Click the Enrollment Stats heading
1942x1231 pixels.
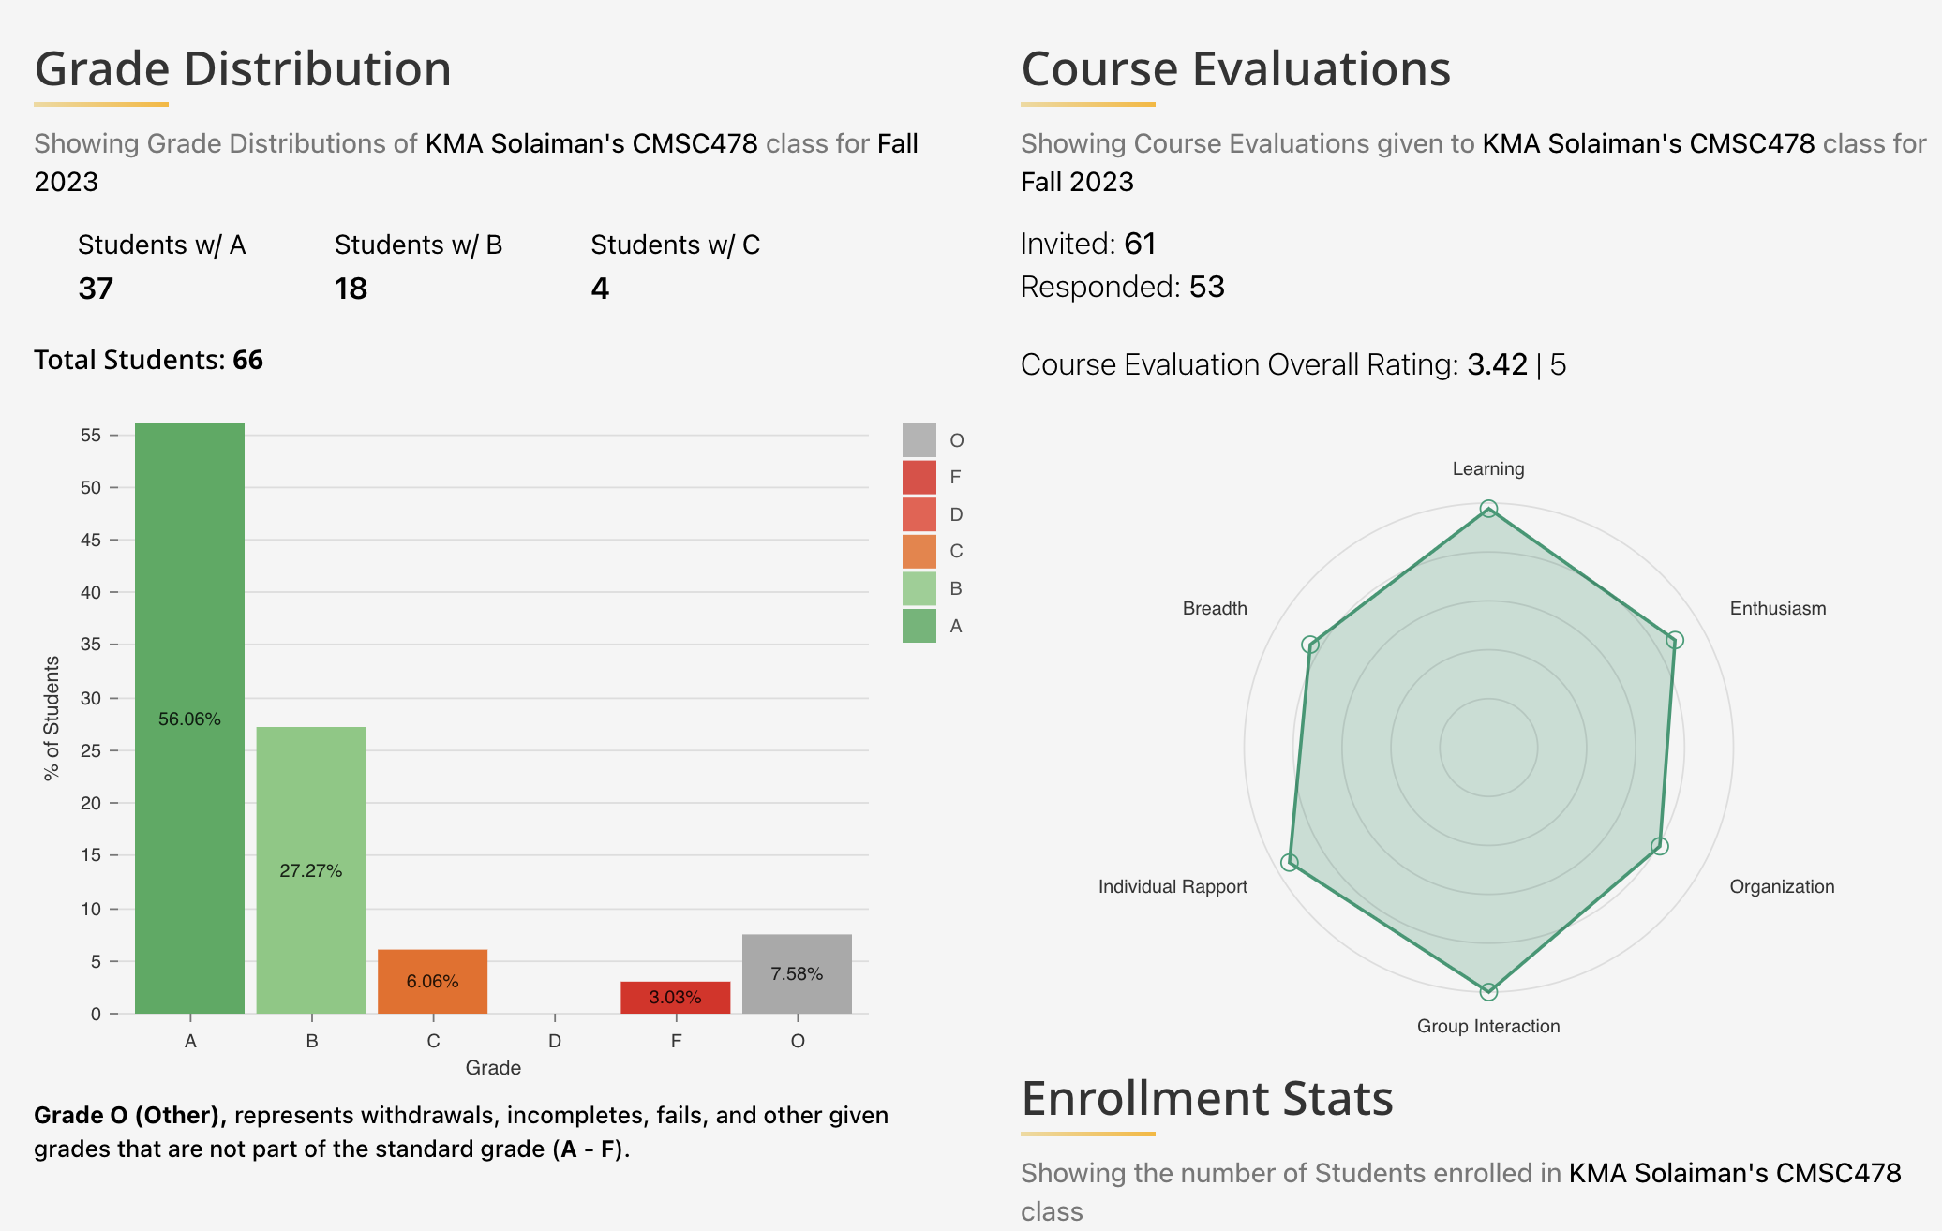[1207, 1098]
